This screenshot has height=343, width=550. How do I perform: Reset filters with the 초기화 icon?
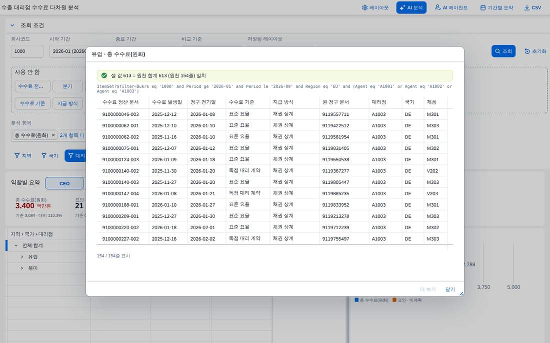click(x=535, y=51)
